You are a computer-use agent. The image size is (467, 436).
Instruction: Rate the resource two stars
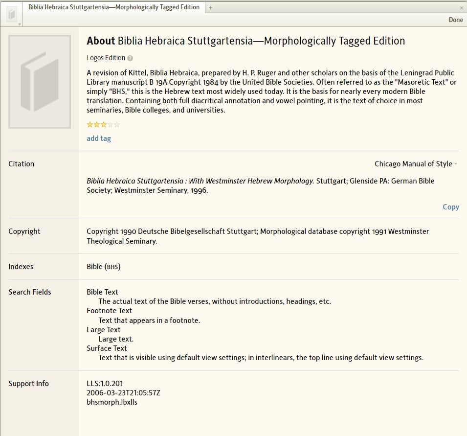pyautogui.click(x=97, y=125)
